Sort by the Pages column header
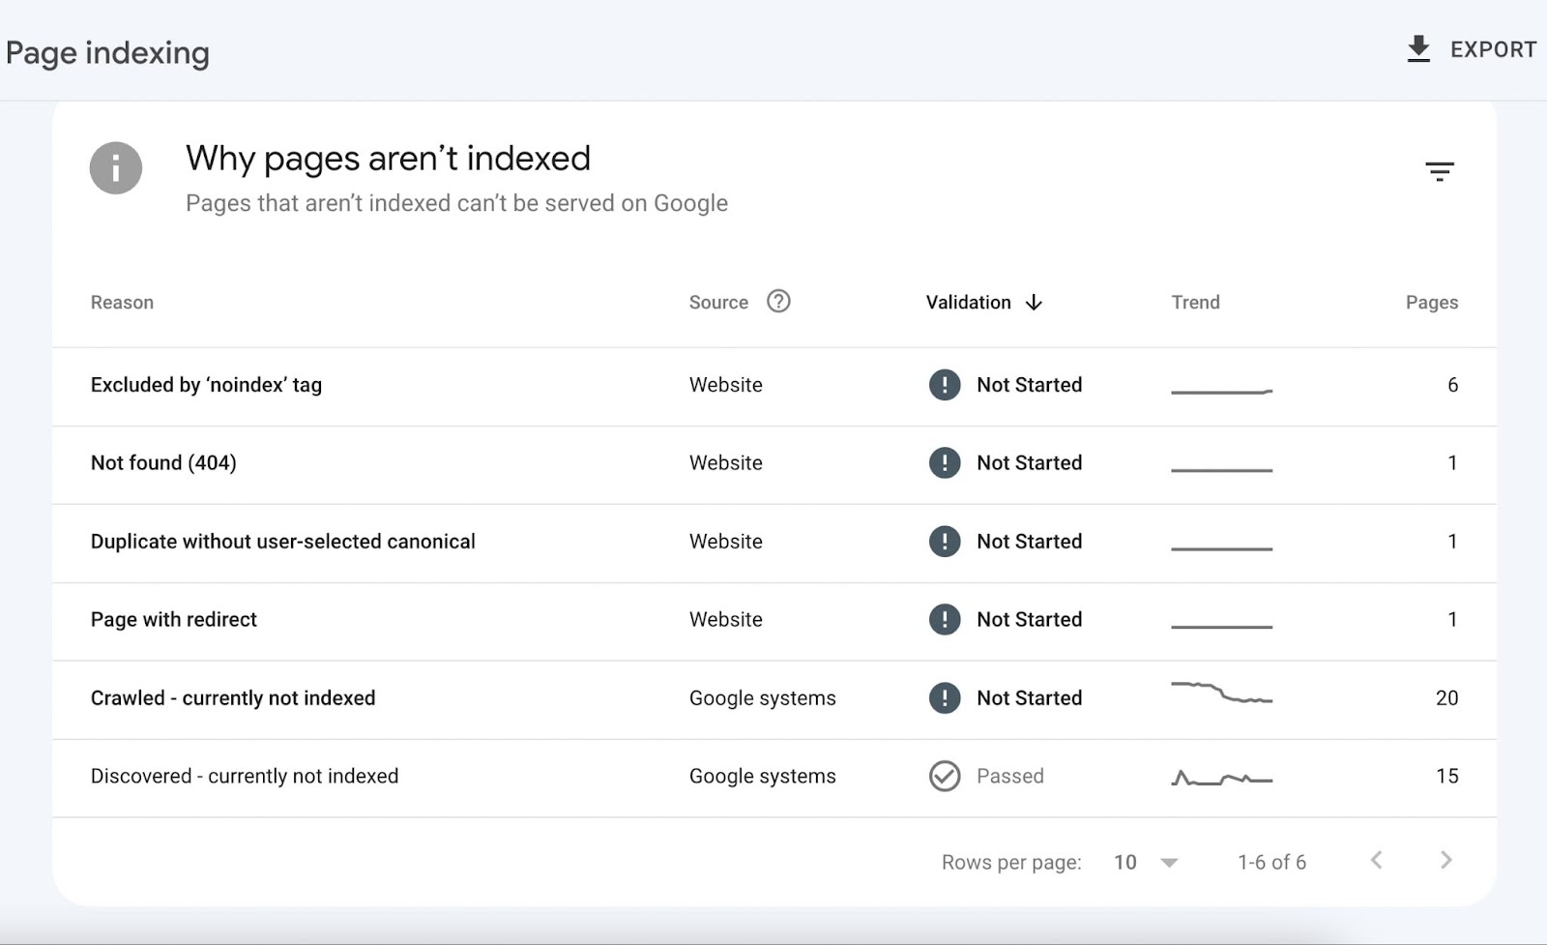The width and height of the screenshot is (1547, 945). 1432,302
